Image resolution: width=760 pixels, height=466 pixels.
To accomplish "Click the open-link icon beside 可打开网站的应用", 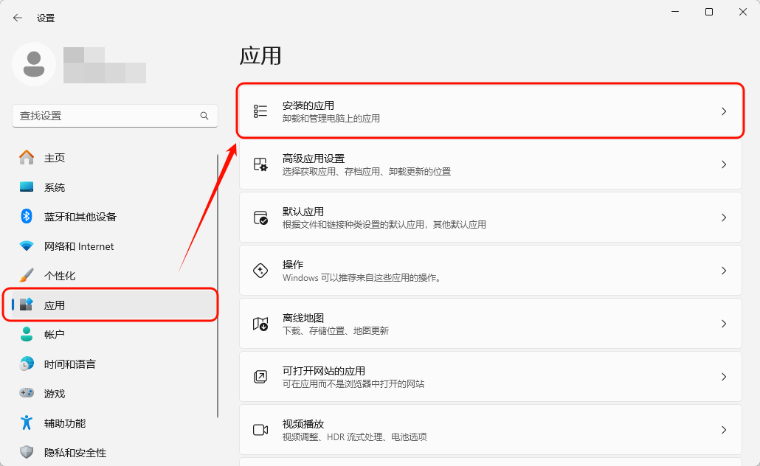I will pyautogui.click(x=260, y=376).
